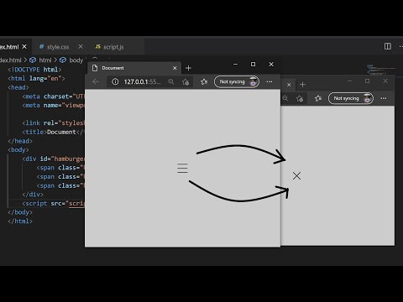Open settings menu in front browser
This screenshot has width=403, height=302.
coord(270,81)
